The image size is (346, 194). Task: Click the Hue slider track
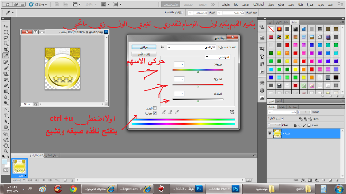(x=198, y=70)
